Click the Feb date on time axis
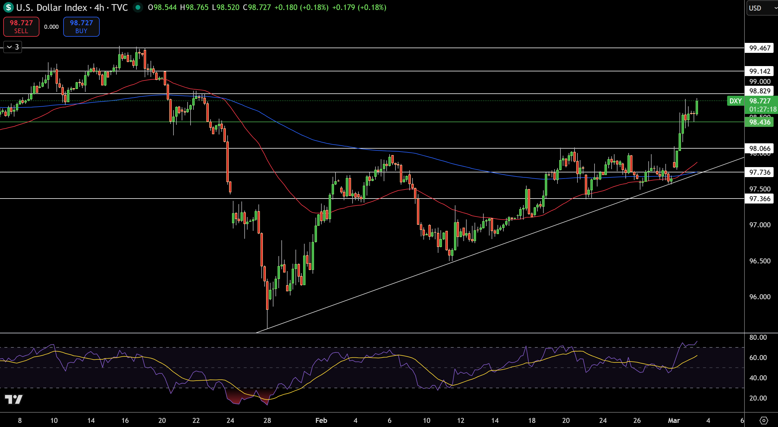Screen dimensions: 778x427 pyautogui.click(x=321, y=420)
